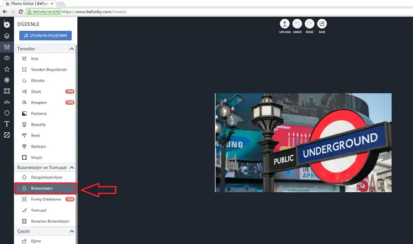Click the browser forward arrow

click(13, 12)
